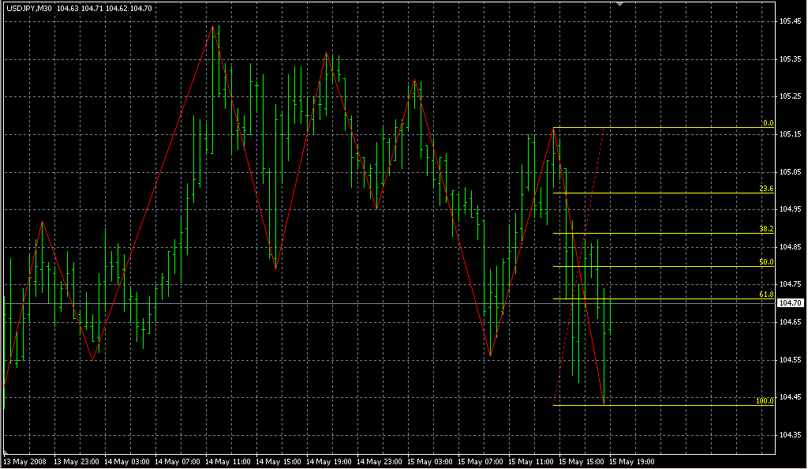The height and width of the screenshot is (469, 808).
Task: Click the 14 May 19:00 time label
Action: pyautogui.click(x=330, y=460)
